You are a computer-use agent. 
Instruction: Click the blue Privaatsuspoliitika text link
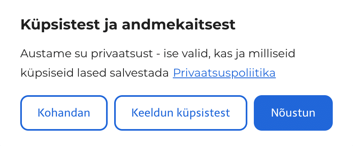tap(224, 73)
